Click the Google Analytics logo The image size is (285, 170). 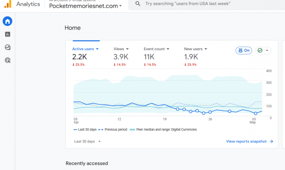[x=8, y=4]
